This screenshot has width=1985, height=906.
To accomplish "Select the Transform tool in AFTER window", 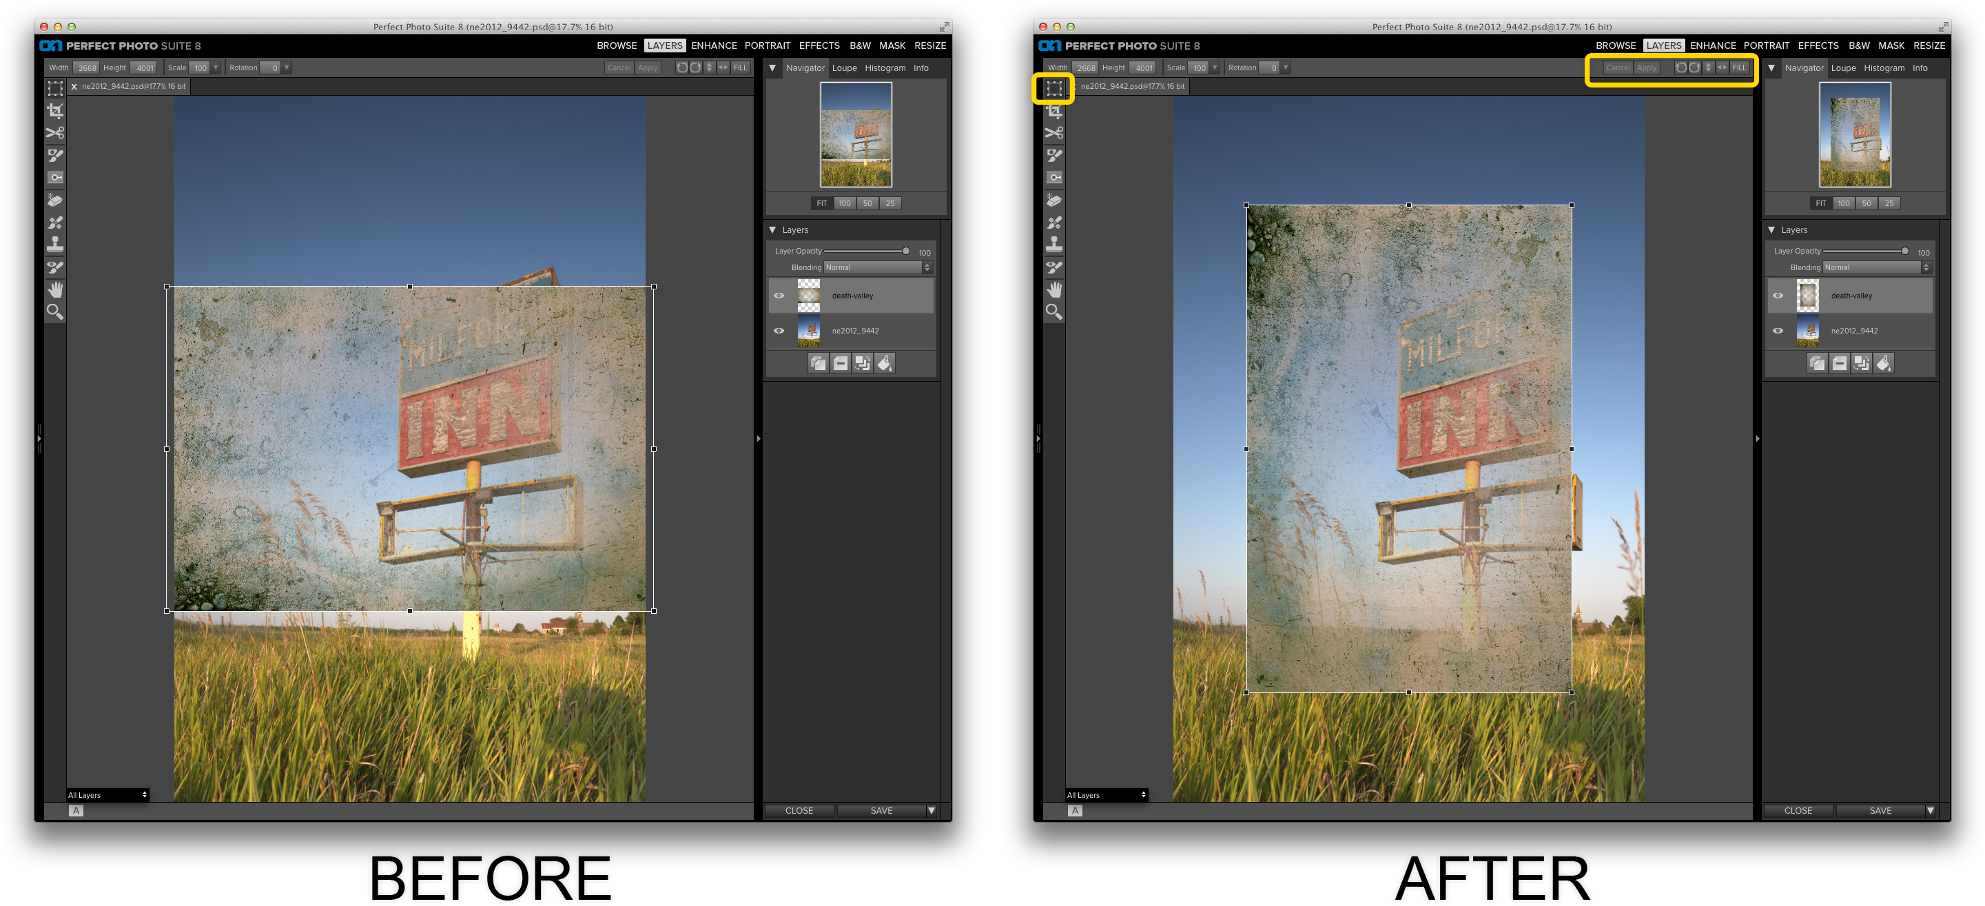I will click(1054, 89).
